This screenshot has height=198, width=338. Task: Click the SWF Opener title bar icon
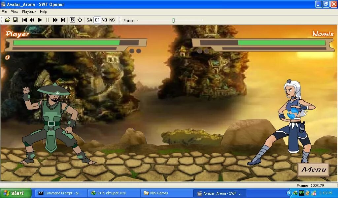[3, 4]
